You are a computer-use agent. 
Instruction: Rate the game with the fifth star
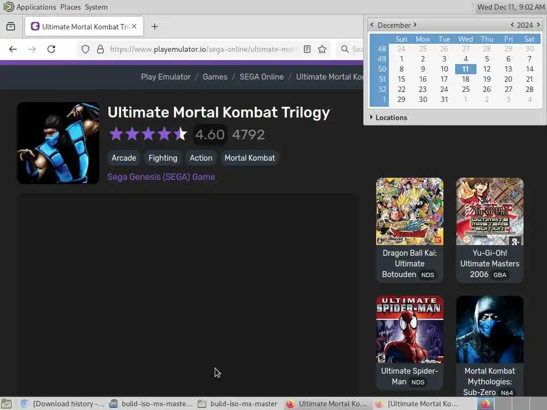click(x=181, y=134)
